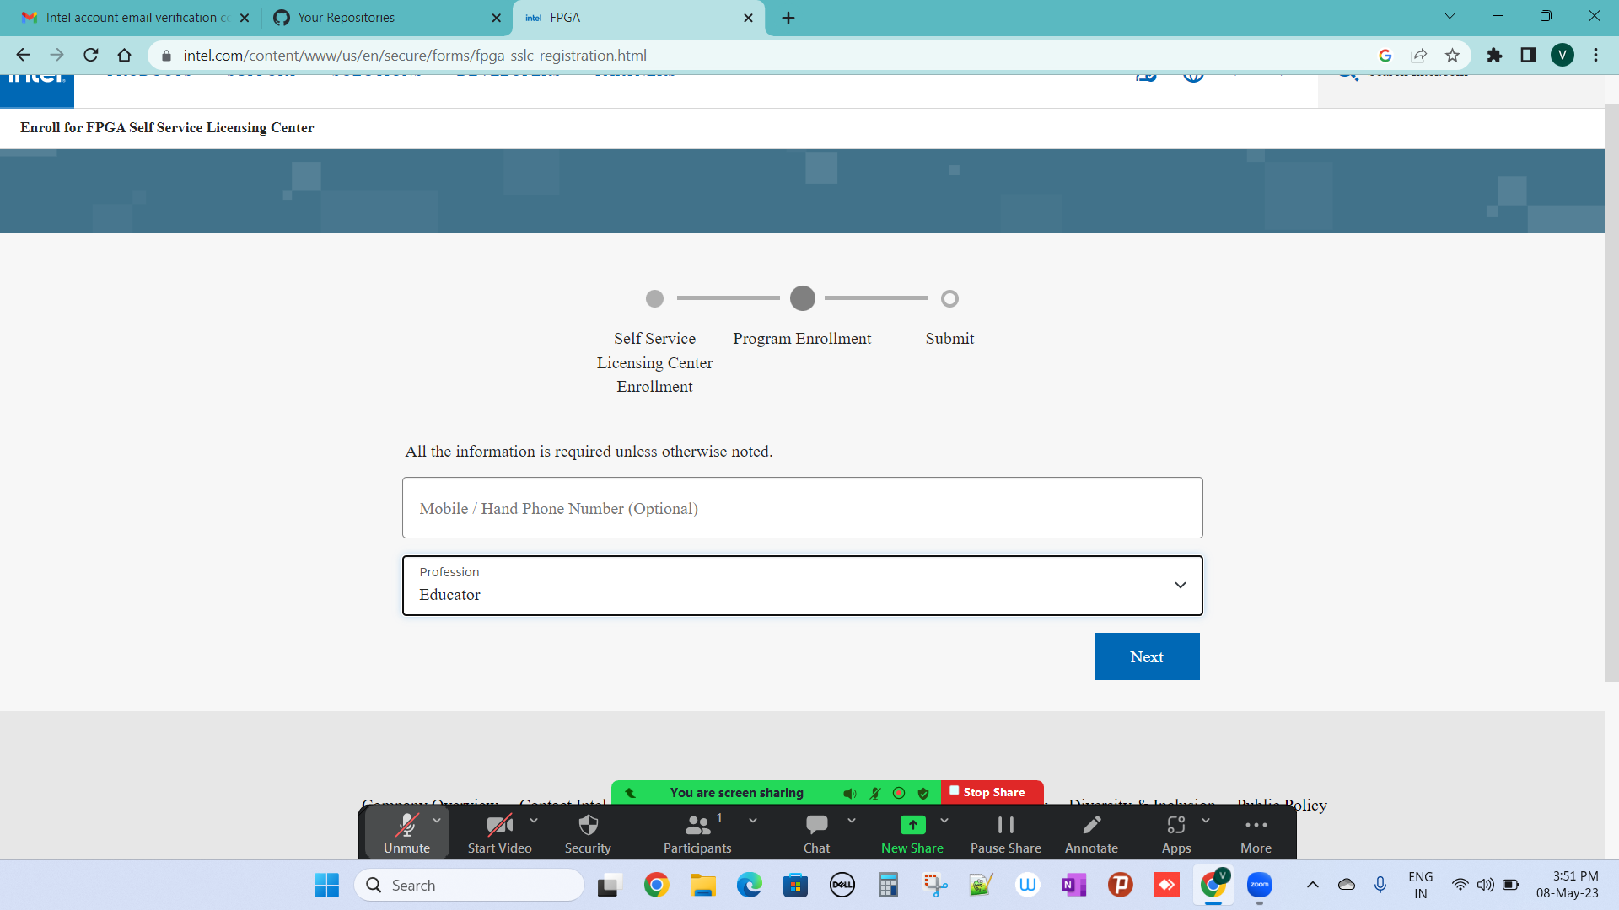Open Chrome extensions puzzle icon

click(x=1494, y=56)
